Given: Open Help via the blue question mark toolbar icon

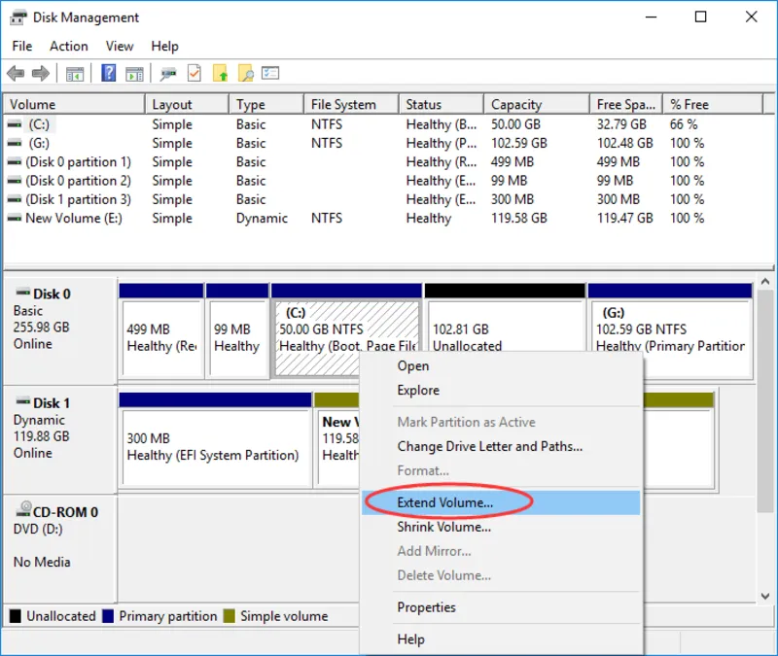Looking at the screenshot, I should pyautogui.click(x=108, y=73).
